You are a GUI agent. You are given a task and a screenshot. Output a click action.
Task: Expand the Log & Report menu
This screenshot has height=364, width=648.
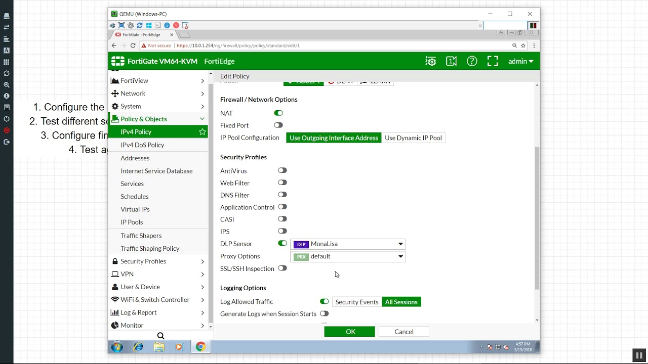159,312
